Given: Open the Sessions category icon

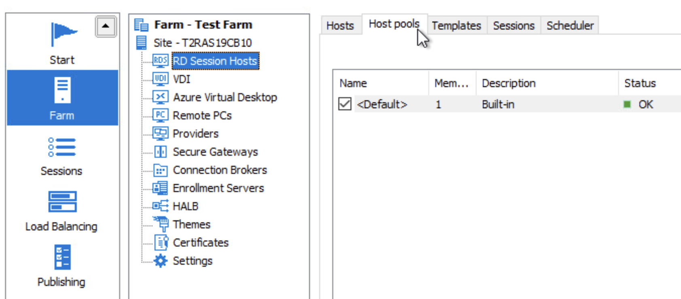Looking at the screenshot, I should click(62, 147).
